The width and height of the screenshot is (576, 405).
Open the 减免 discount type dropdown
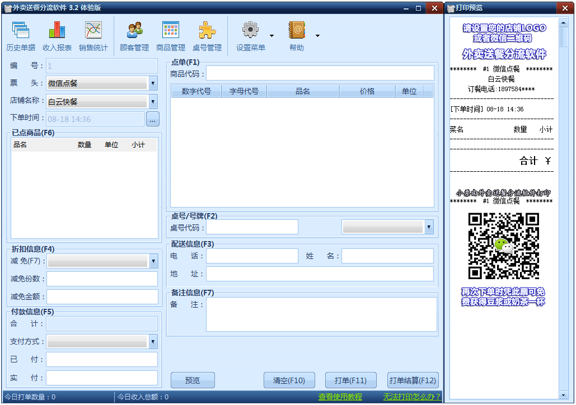click(x=153, y=261)
